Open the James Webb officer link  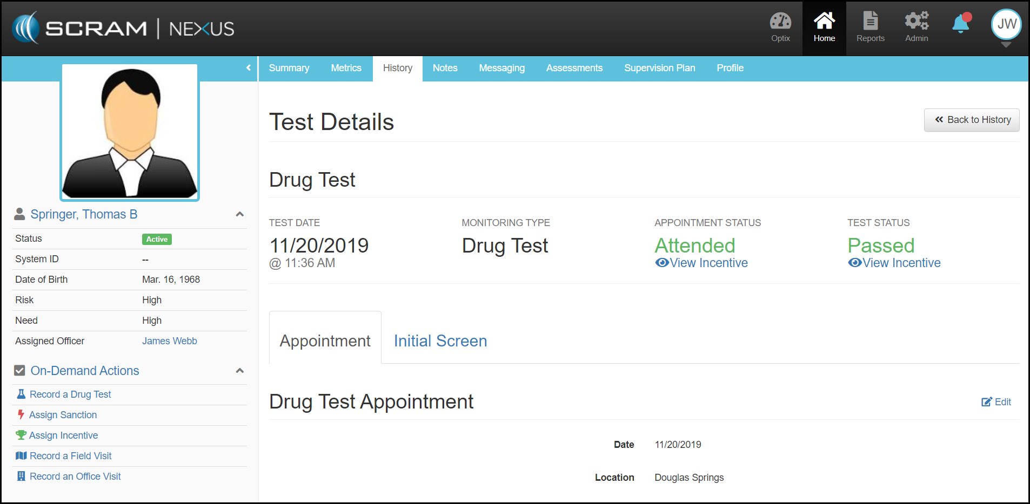169,341
